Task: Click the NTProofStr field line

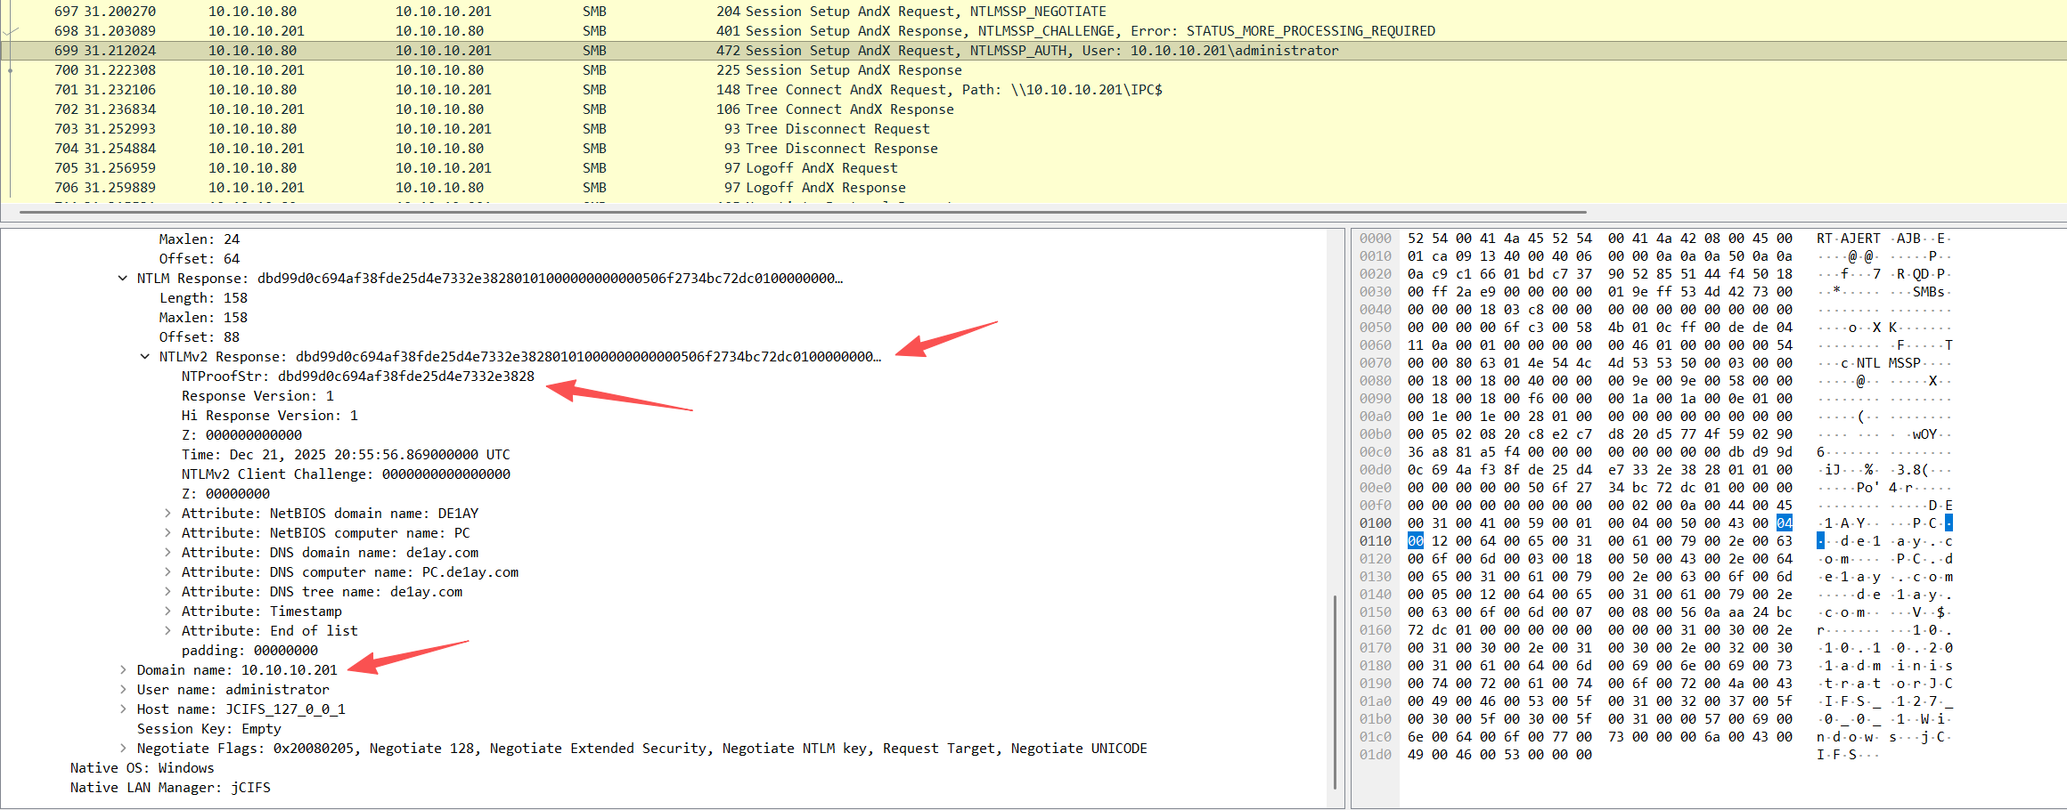Action: pos(357,377)
